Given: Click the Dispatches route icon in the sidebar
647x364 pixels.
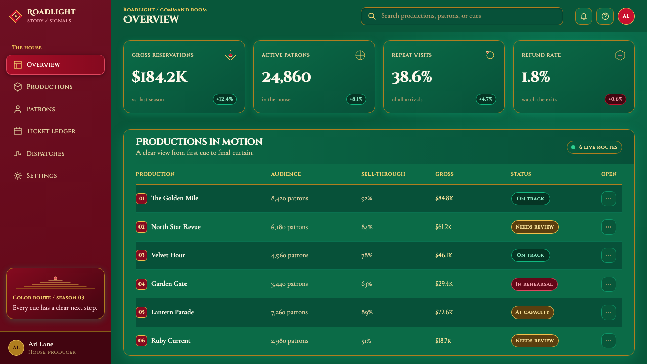Looking at the screenshot, I should (x=18, y=154).
